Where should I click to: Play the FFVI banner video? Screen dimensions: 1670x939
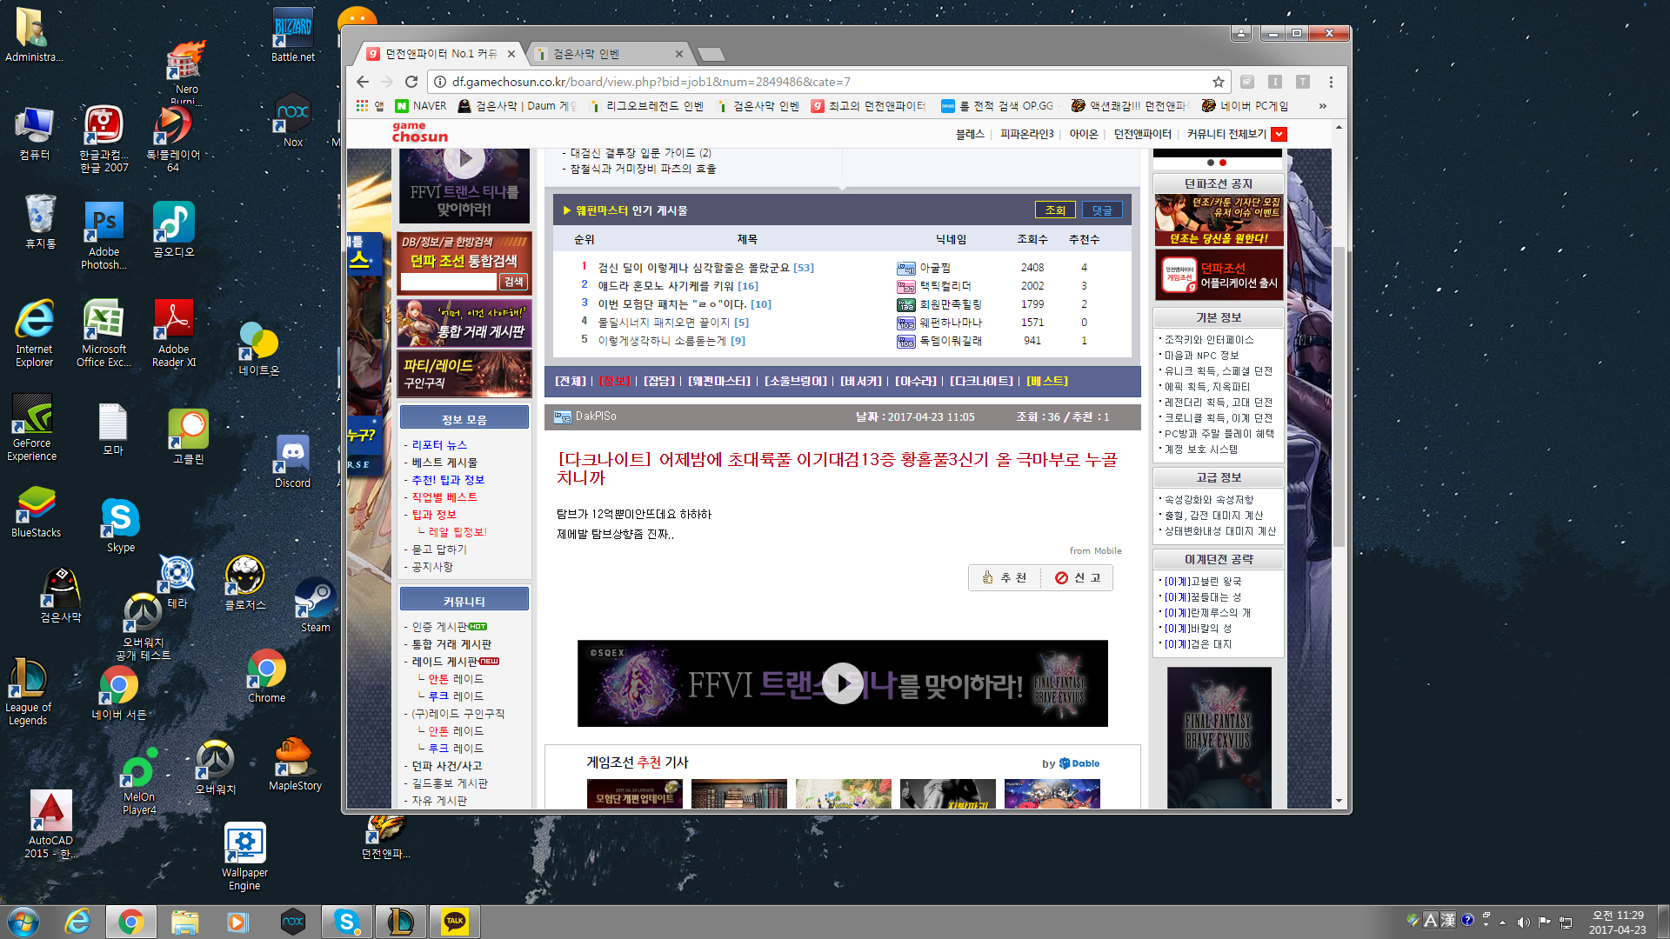pyautogui.click(x=842, y=683)
